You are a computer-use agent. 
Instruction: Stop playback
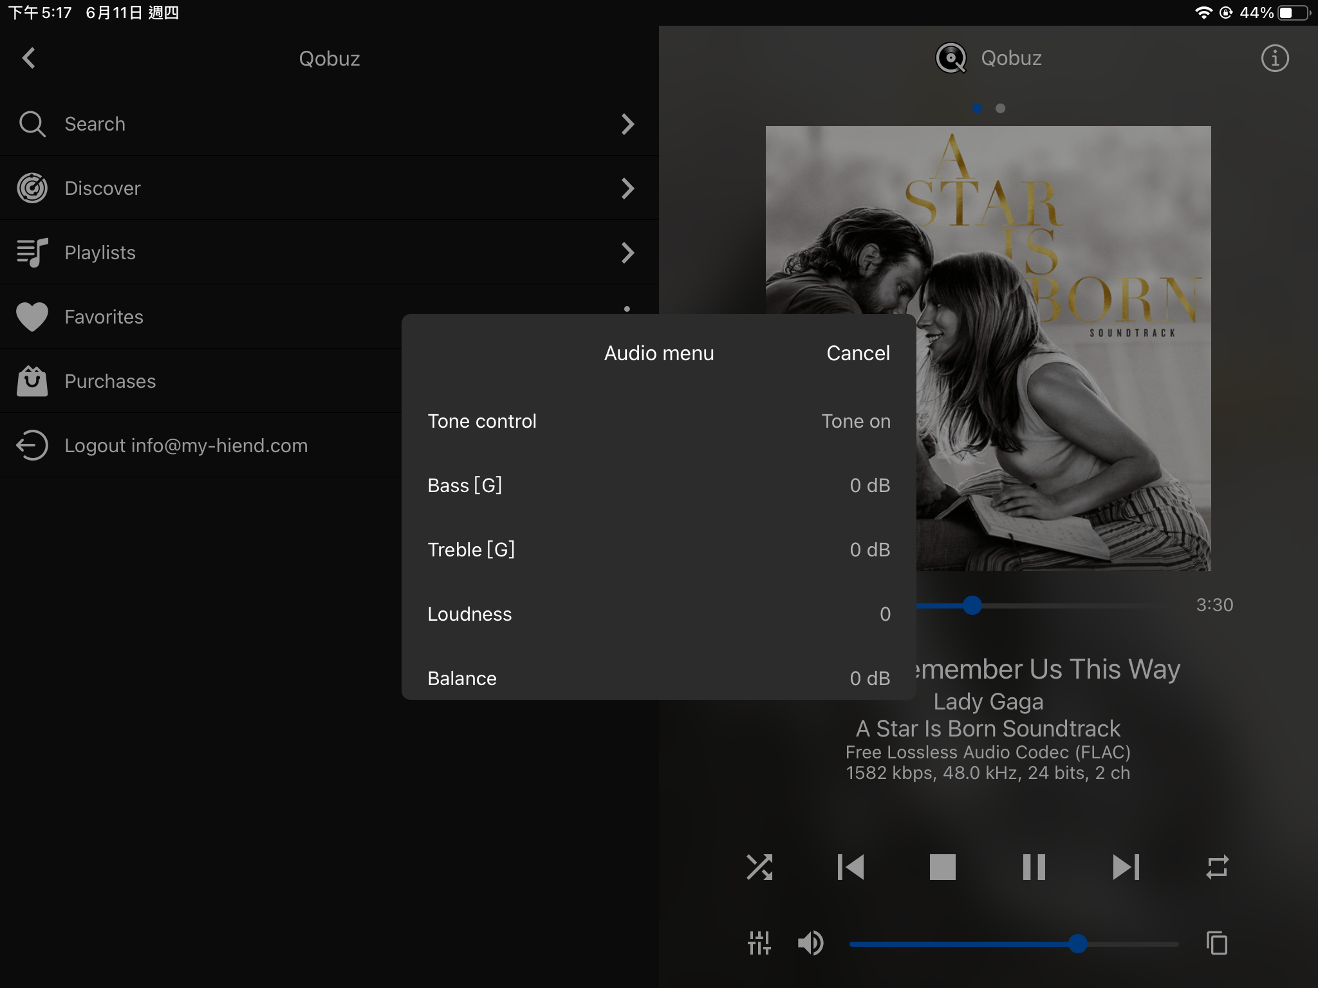pos(943,867)
